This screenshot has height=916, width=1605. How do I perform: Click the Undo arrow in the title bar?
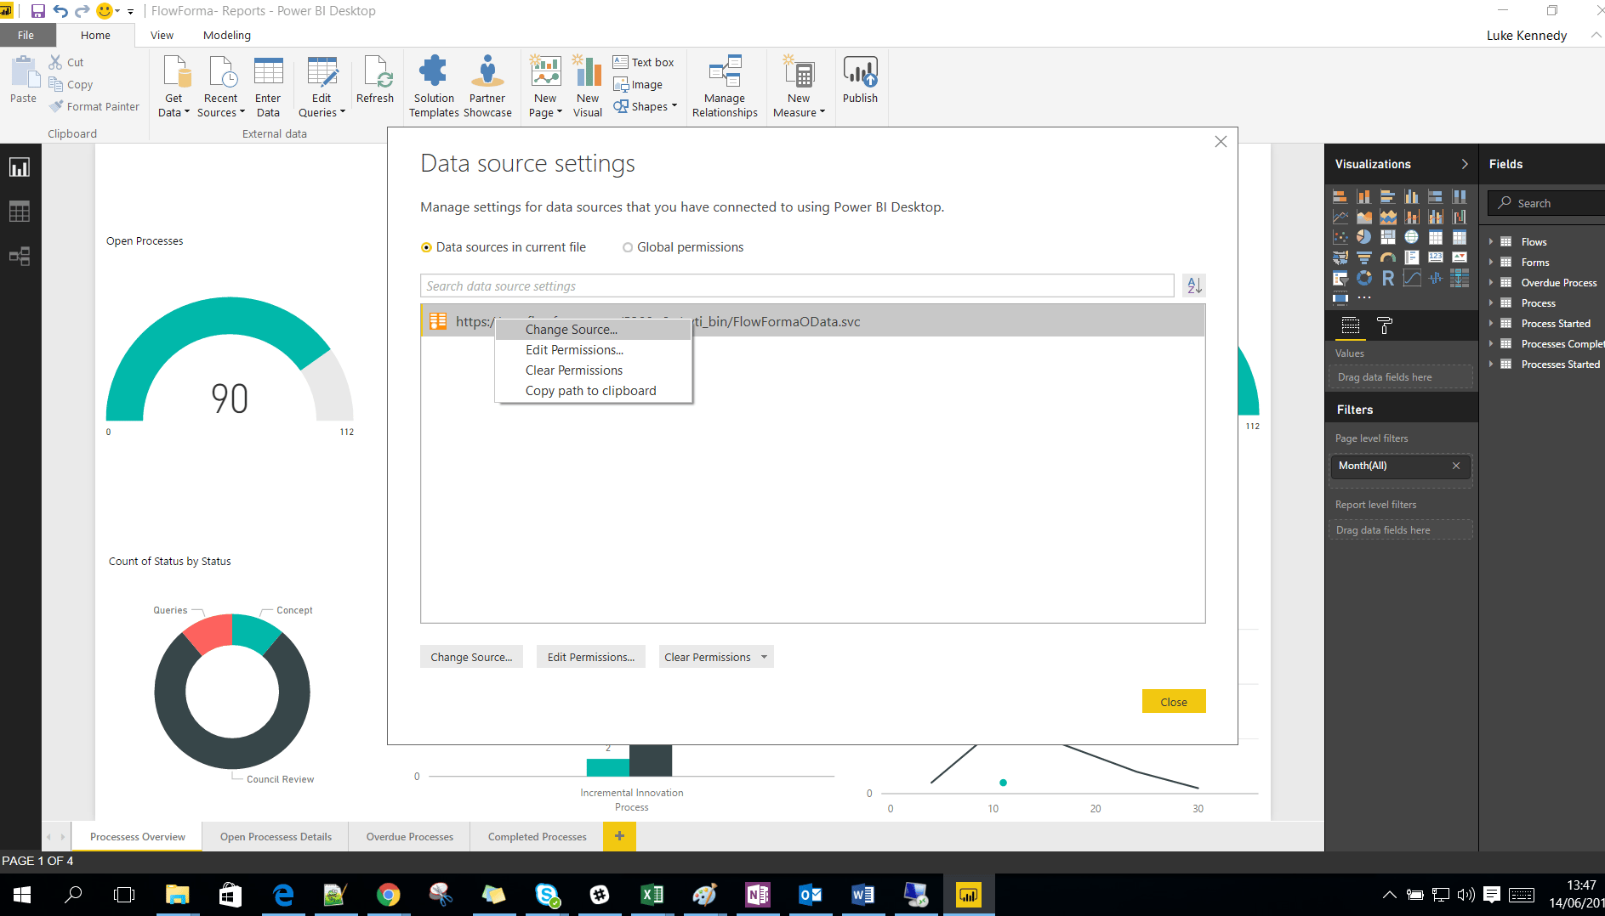(60, 11)
